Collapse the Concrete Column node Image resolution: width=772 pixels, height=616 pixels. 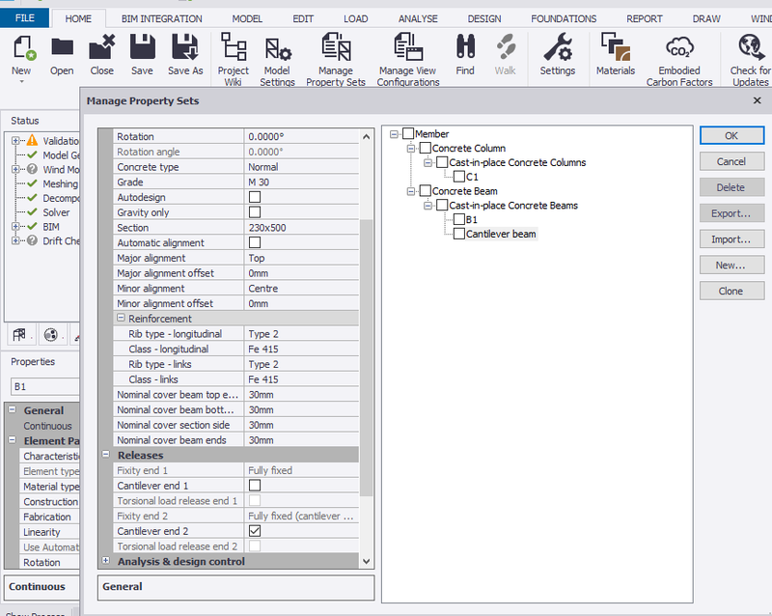[x=411, y=149]
